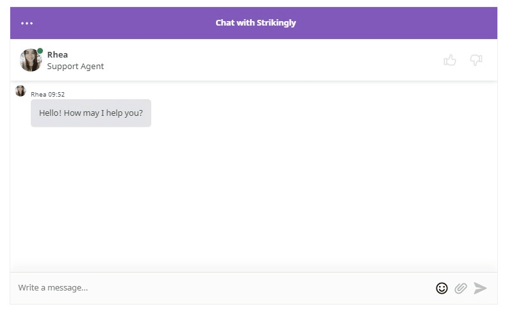Viewport: 514px width, 318px height.
Task: Click Rhea's large profile avatar
Action: pyautogui.click(x=31, y=60)
